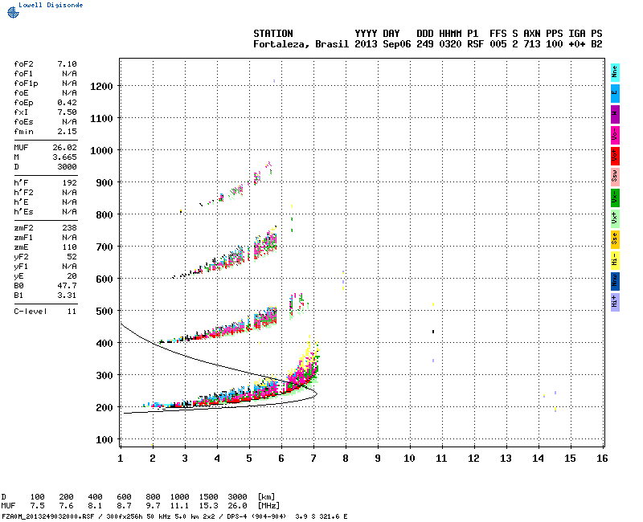Click the [km] unit label
The height and width of the screenshot is (522, 643).
click(266, 497)
